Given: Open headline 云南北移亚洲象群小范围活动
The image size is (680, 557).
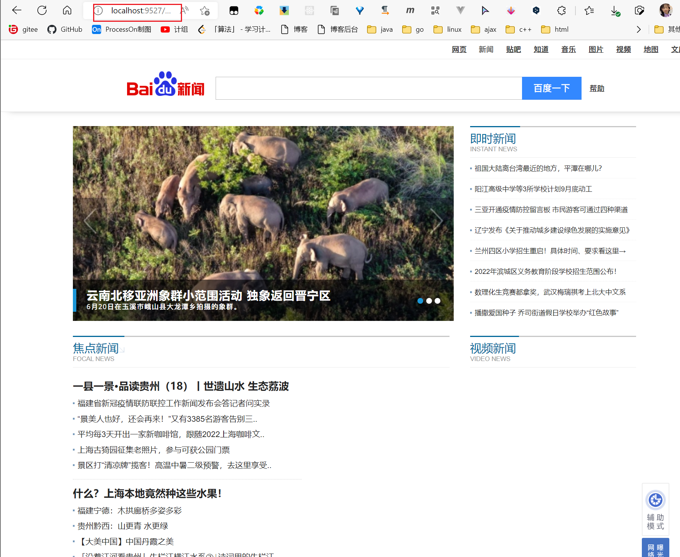Looking at the screenshot, I should pyautogui.click(x=208, y=295).
